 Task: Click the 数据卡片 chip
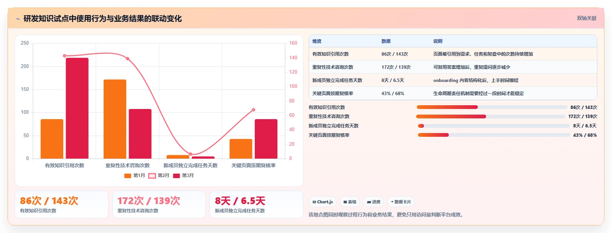[401, 202]
